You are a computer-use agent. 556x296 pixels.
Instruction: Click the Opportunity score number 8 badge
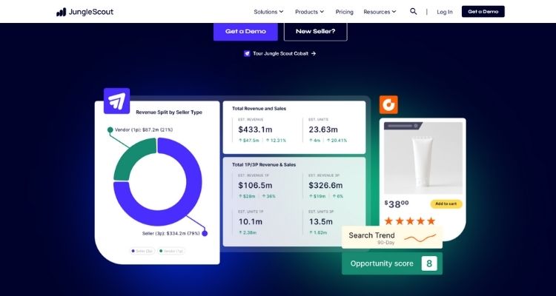[x=428, y=263]
